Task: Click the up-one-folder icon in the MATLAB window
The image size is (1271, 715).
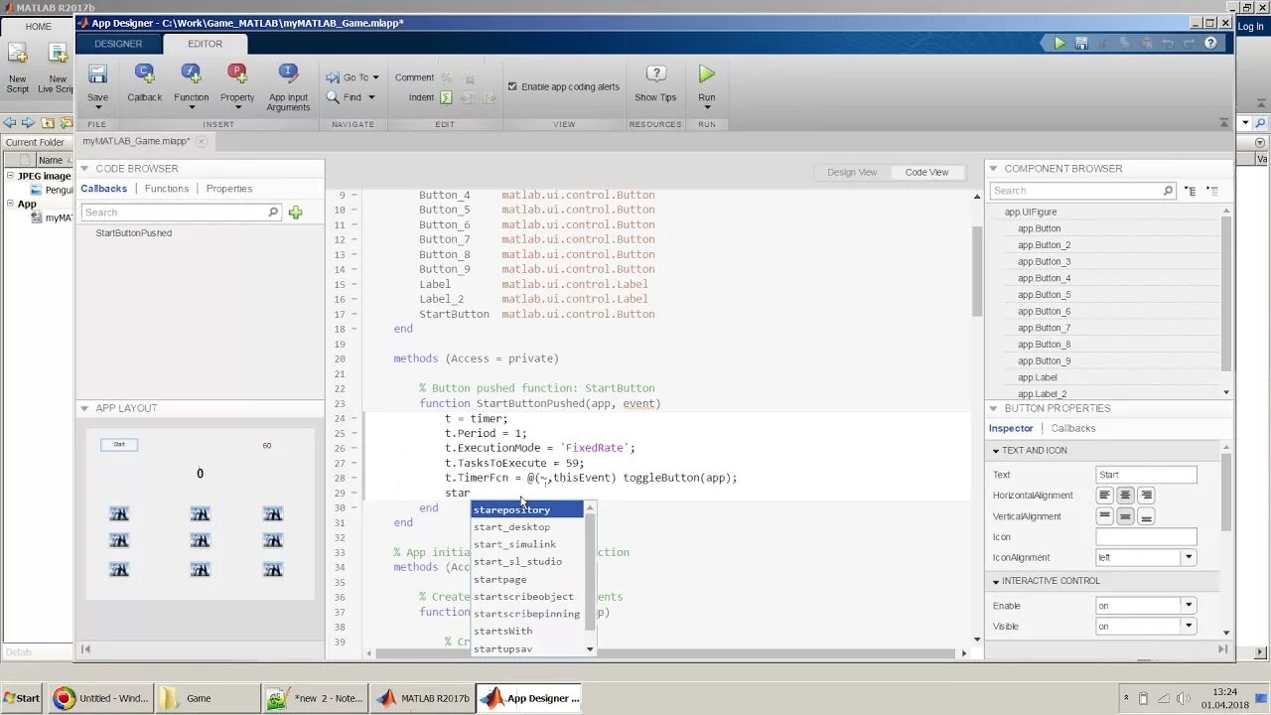Action: (48, 123)
